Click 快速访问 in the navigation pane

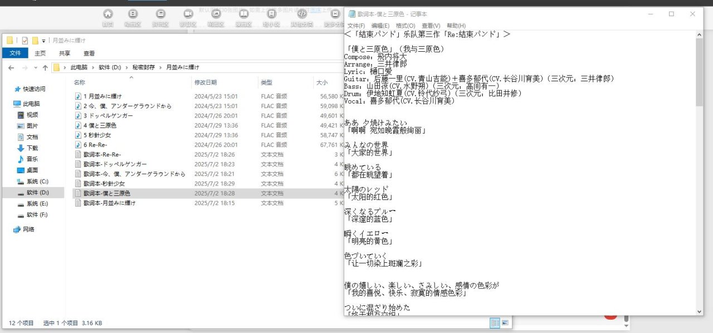[34, 89]
